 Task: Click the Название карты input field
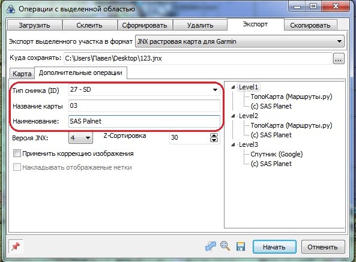(x=144, y=106)
